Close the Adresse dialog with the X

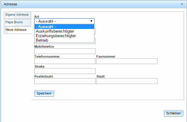click(182, 4)
